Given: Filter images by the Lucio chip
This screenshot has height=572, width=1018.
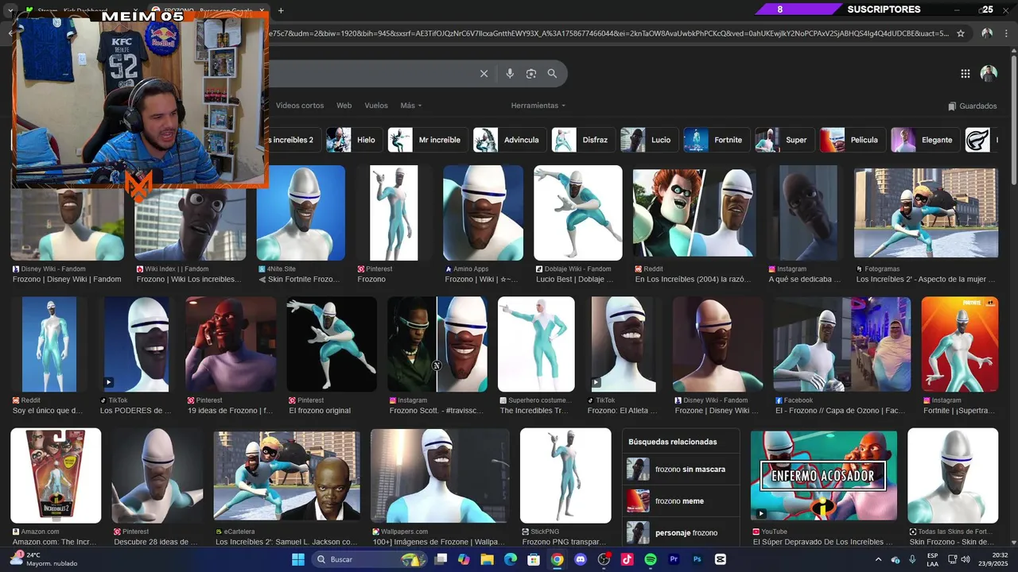Looking at the screenshot, I should tap(649, 140).
